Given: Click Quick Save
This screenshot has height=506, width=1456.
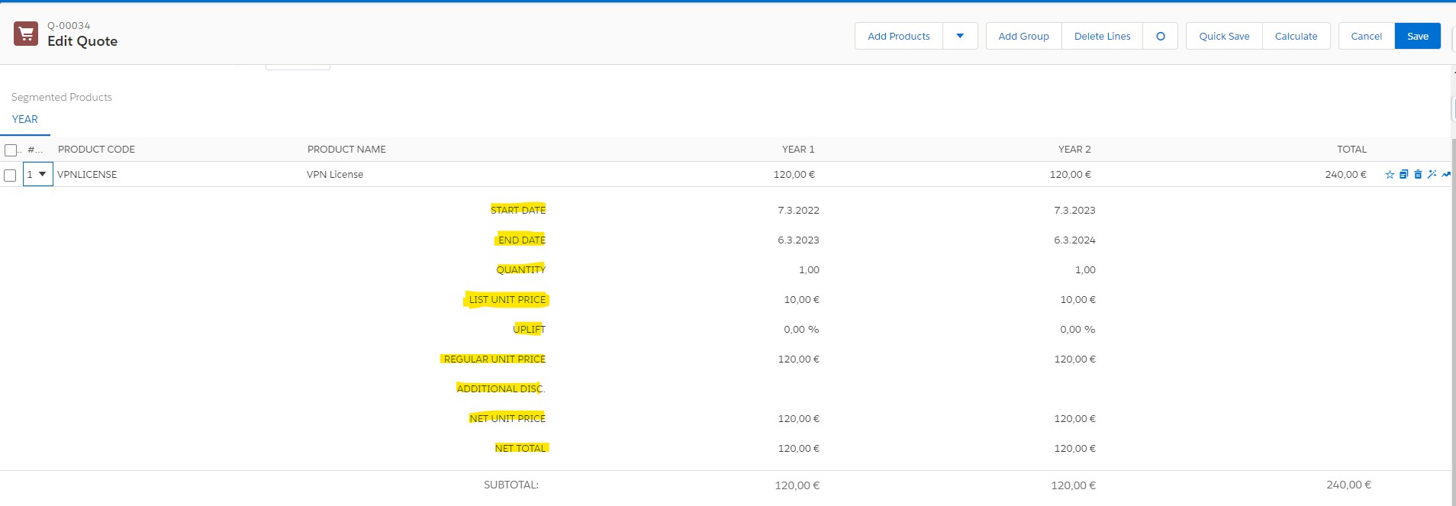Looking at the screenshot, I should tap(1224, 36).
